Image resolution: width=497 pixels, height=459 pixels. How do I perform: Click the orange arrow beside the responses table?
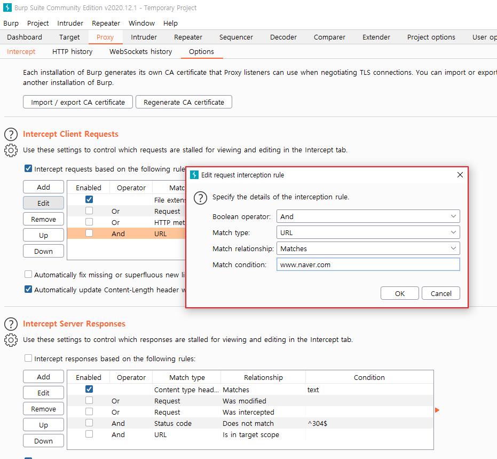pyautogui.click(x=437, y=410)
